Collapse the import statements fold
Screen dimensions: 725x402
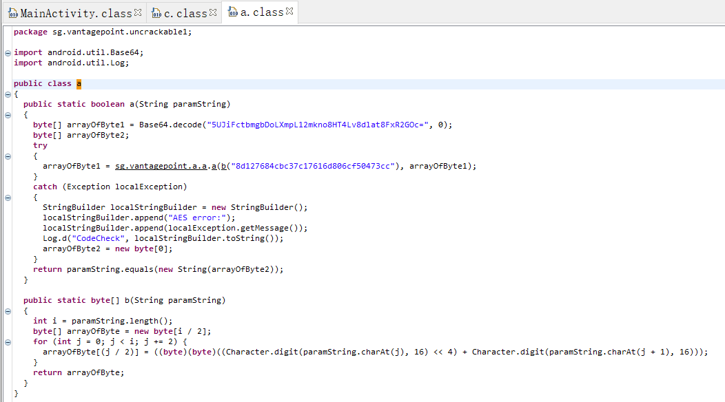pos(8,53)
